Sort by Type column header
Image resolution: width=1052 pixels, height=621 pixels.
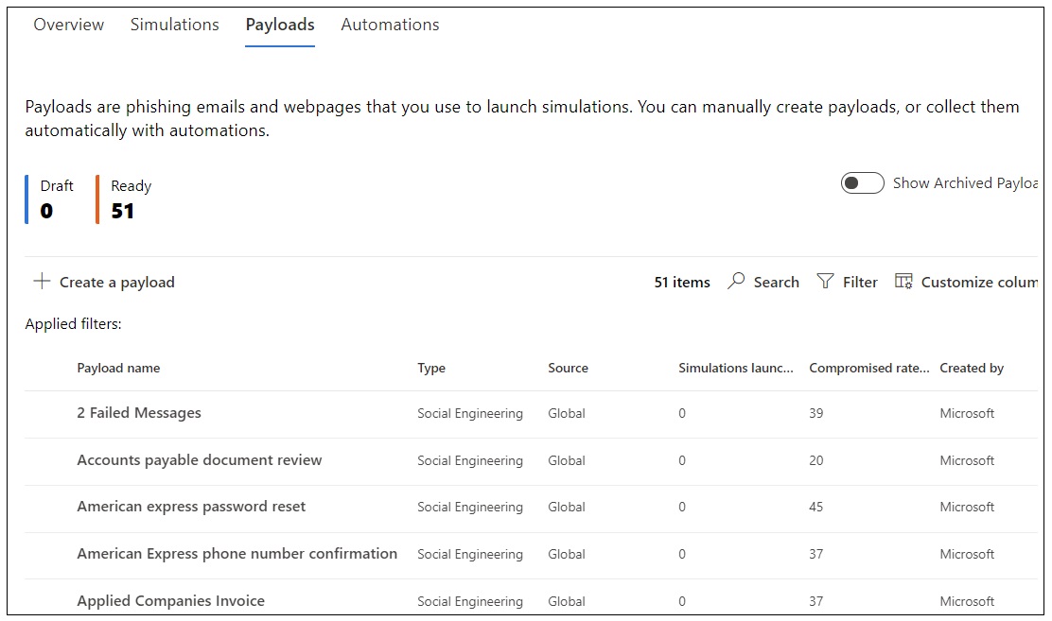[431, 369]
